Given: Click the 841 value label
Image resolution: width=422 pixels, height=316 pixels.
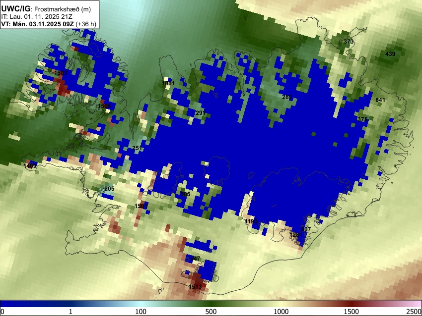Looking at the screenshot, I should pos(380,100).
